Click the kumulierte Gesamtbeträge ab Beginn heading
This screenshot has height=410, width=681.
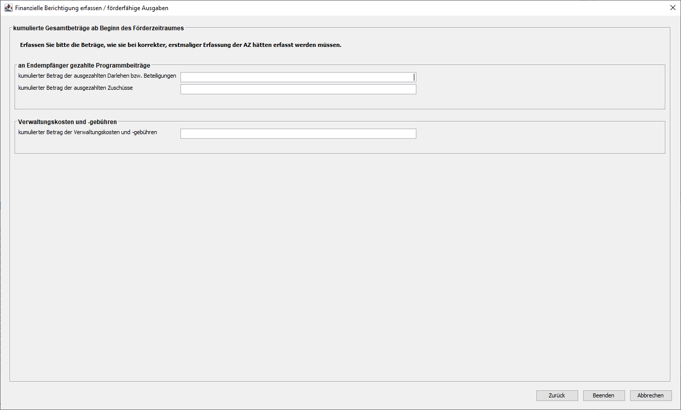[x=98, y=28]
